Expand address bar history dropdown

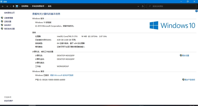pyautogui.click(x=138, y=6)
